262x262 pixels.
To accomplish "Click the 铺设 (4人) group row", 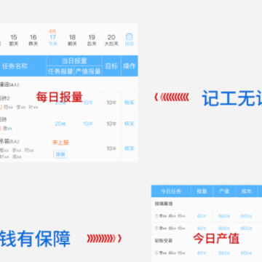I will [69, 84].
